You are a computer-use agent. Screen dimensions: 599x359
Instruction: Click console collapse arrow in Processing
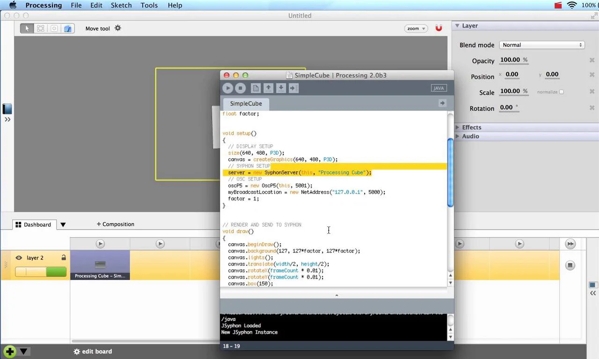pyautogui.click(x=336, y=295)
